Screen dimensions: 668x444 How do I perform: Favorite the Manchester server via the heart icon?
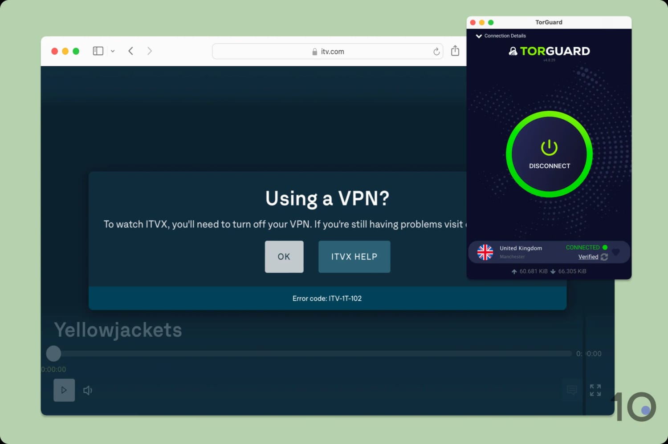pyautogui.click(x=616, y=252)
